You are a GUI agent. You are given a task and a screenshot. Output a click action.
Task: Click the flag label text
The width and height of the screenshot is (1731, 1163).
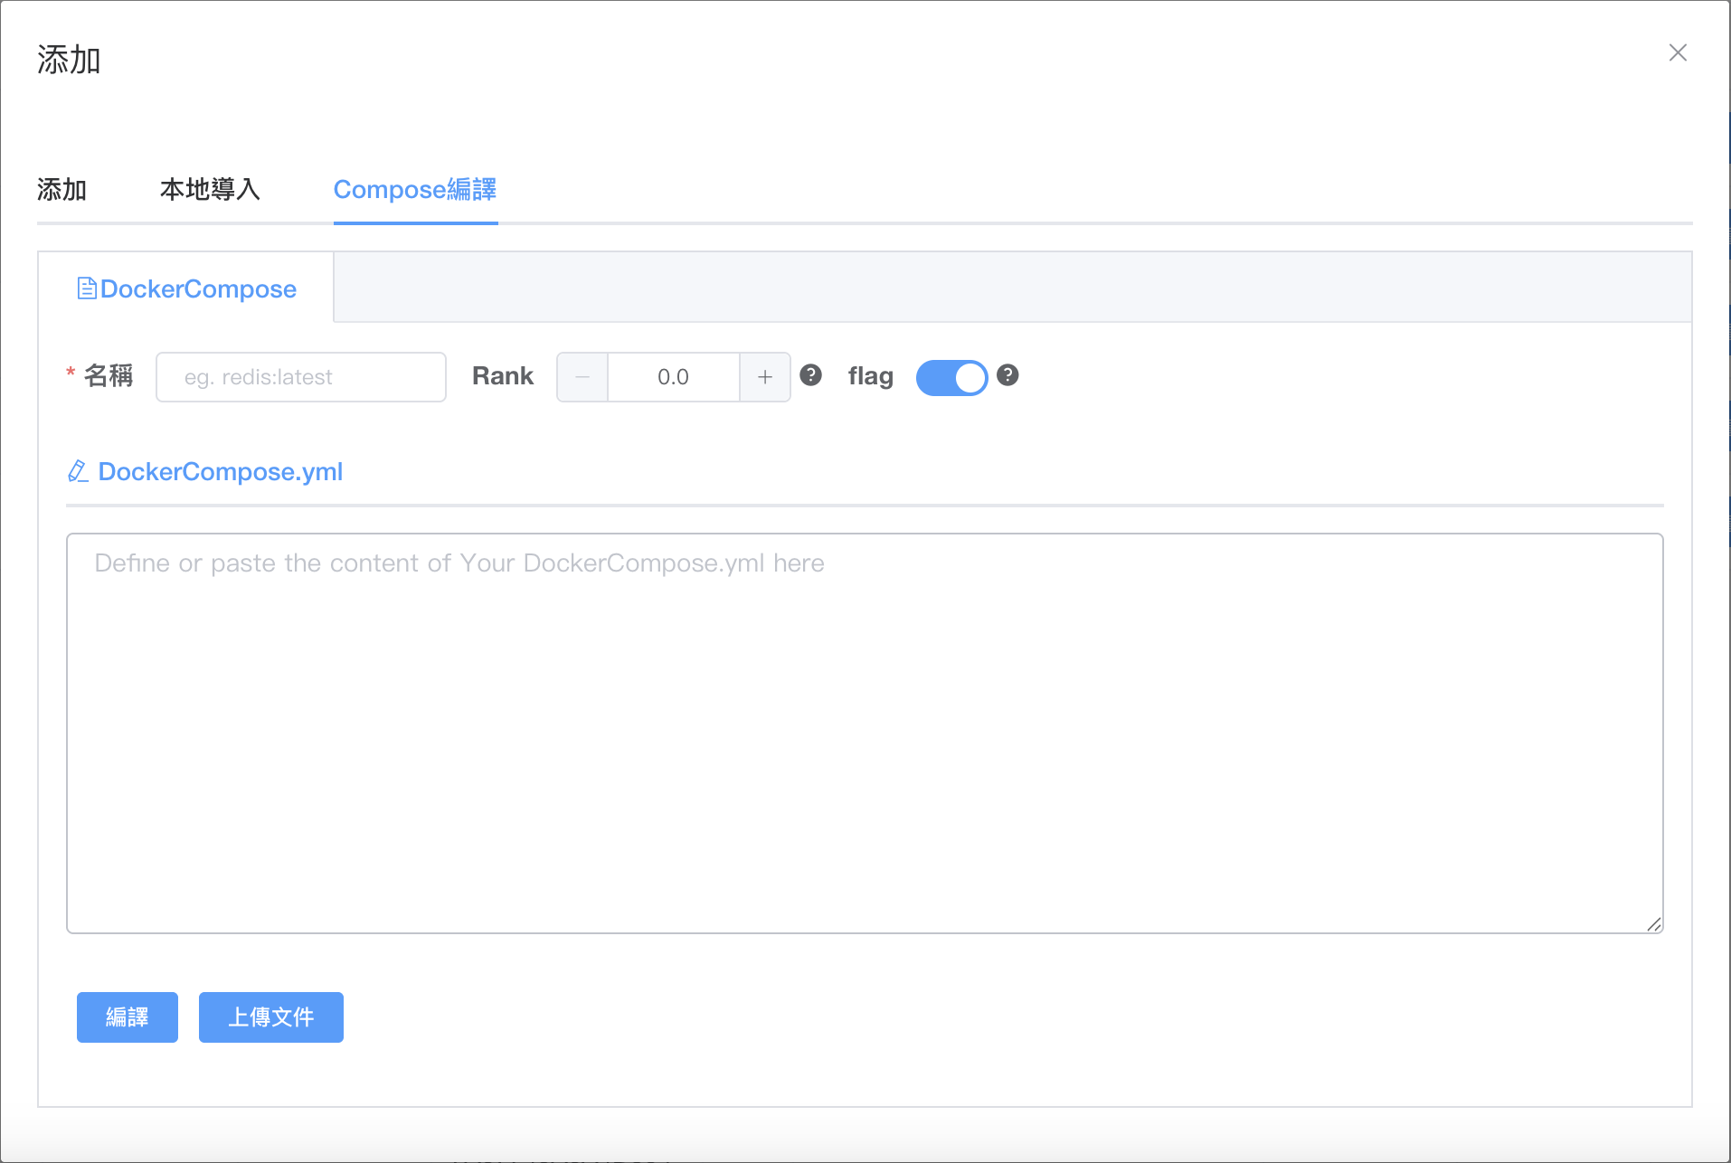(870, 376)
